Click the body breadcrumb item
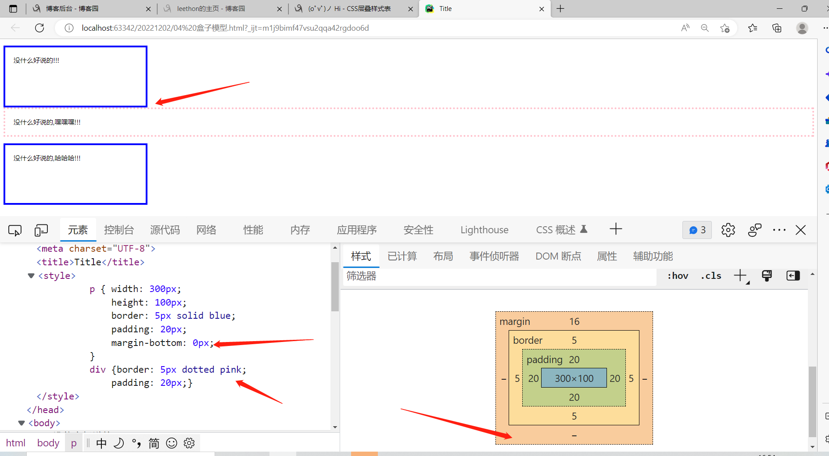829x456 pixels. tap(48, 443)
